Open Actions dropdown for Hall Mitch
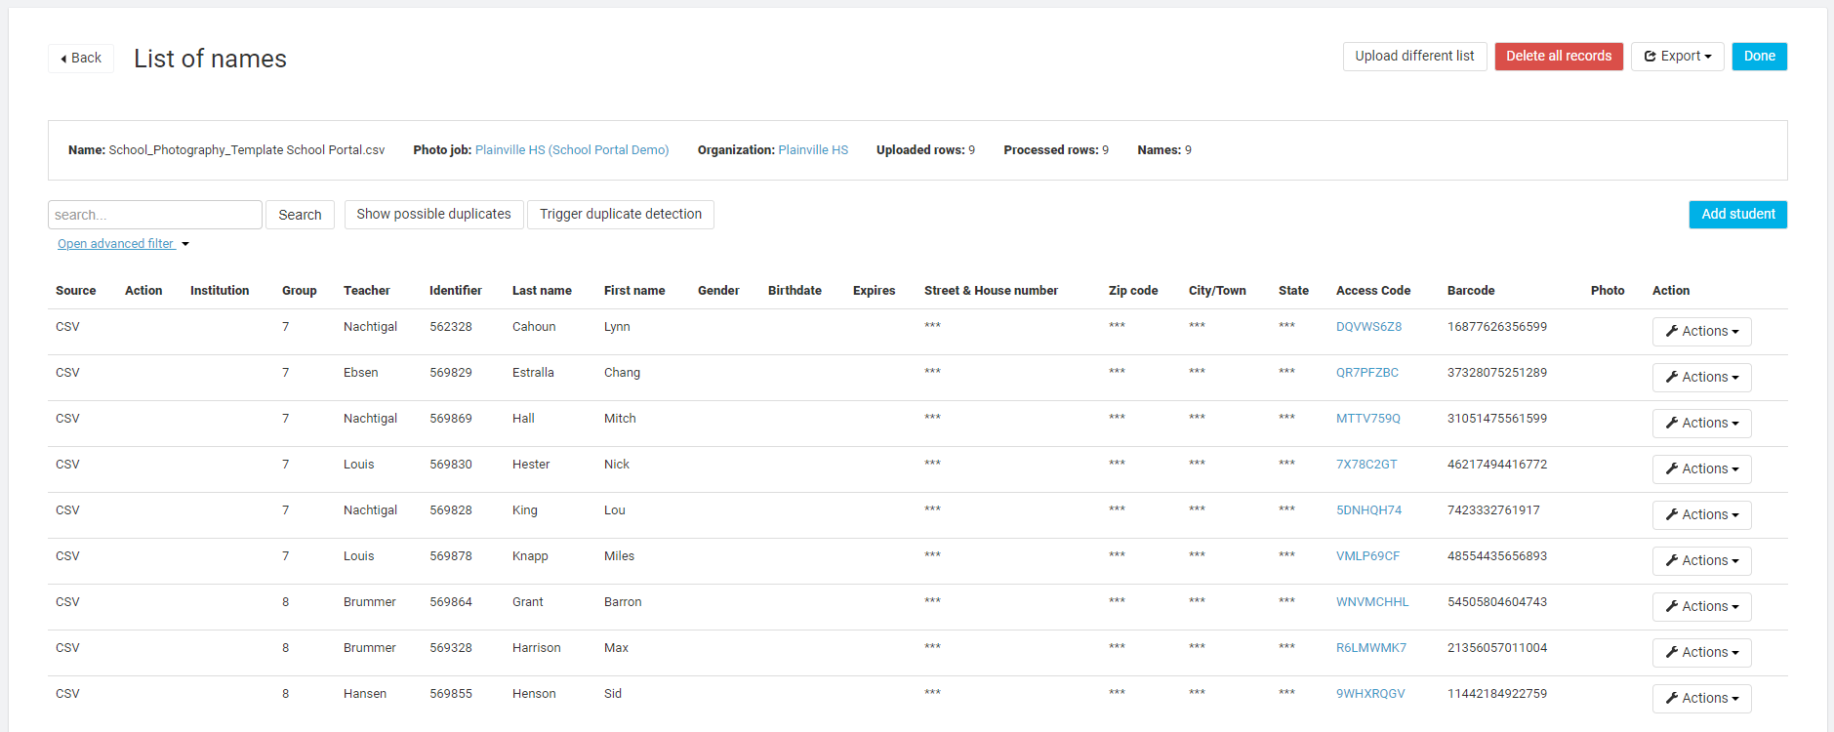Viewport: 1834px width, 732px height. click(x=1701, y=424)
